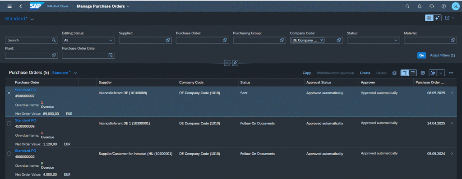Open the Standard PO link for 4500000002

pos(26,151)
